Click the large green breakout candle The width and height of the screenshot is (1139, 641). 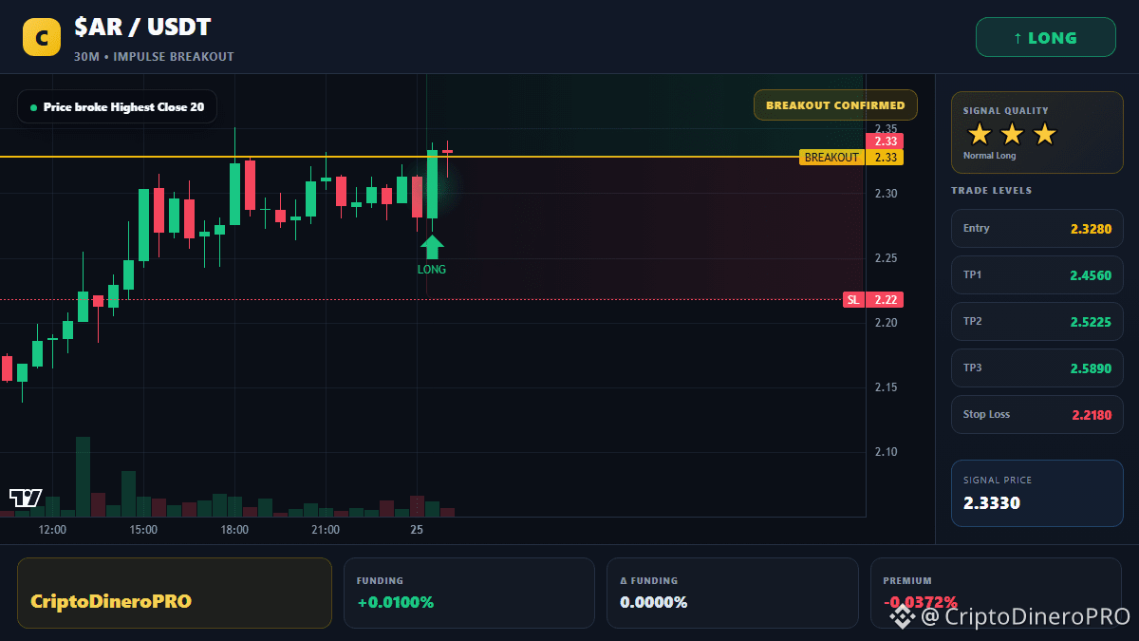click(432, 184)
